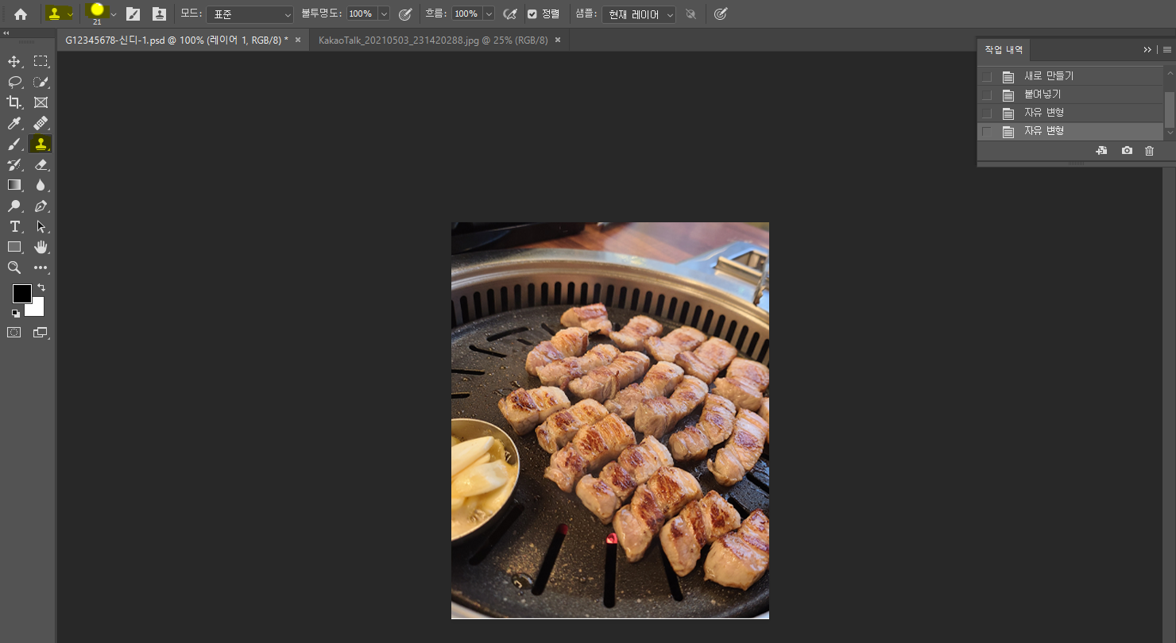Image resolution: width=1176 pixels, height=643 pixels.
Task: Select the Rectangular Marquee tool
Action: tap(41, 61)
